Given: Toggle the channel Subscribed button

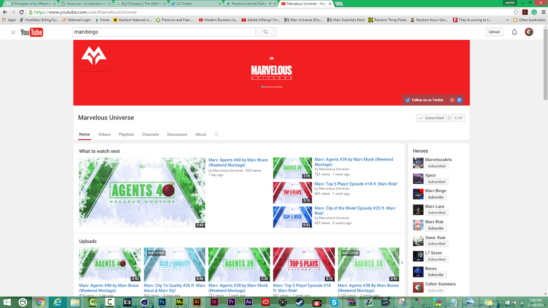Looking at the screenshot, I should [431, 118].
